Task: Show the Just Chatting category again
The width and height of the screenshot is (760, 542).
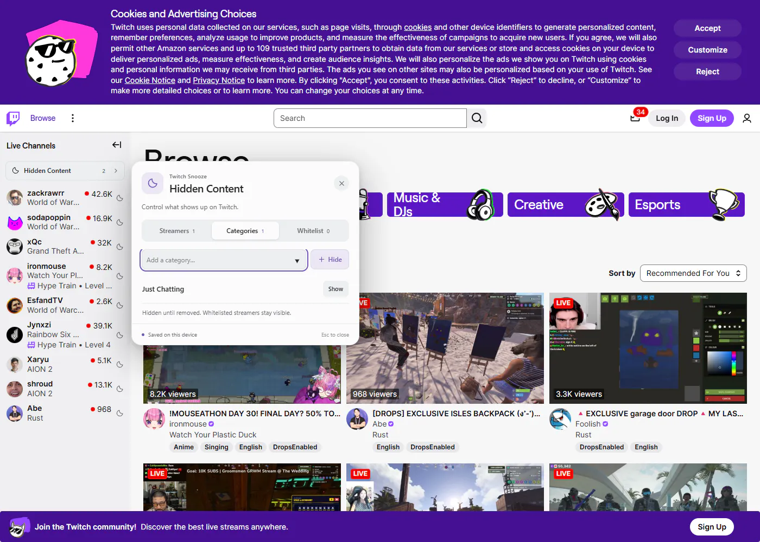Action: coord(335,289)
